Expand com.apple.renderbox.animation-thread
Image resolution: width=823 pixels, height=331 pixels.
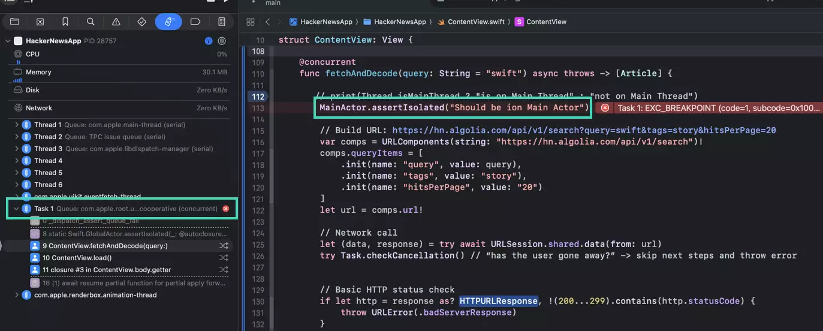(17, 295)
